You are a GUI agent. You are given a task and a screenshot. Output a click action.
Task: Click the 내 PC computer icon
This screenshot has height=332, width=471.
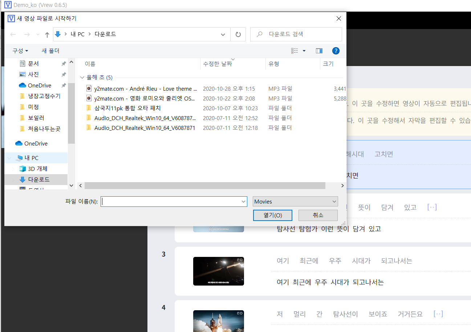click(19, 158)
